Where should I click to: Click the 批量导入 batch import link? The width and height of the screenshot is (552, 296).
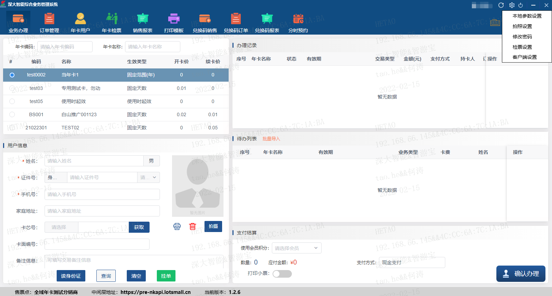271,139
